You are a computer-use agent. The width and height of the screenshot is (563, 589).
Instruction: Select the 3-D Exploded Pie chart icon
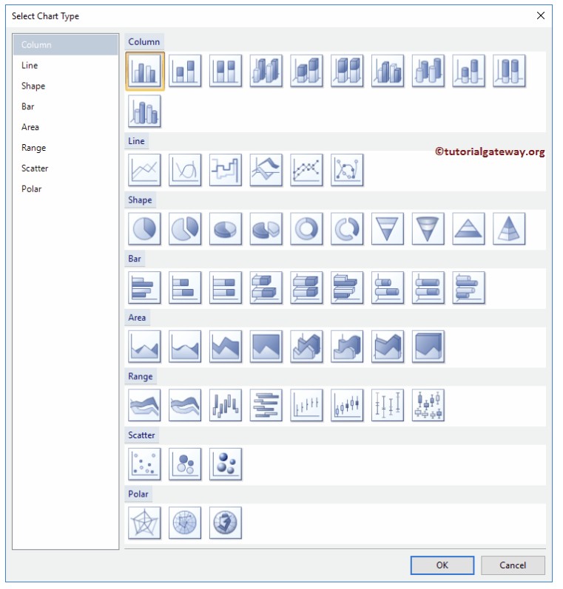coord(266,229)
